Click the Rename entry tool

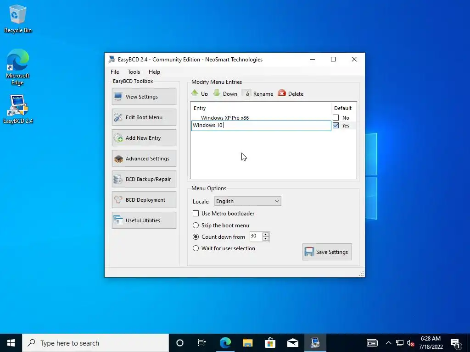tap(258, 93)
